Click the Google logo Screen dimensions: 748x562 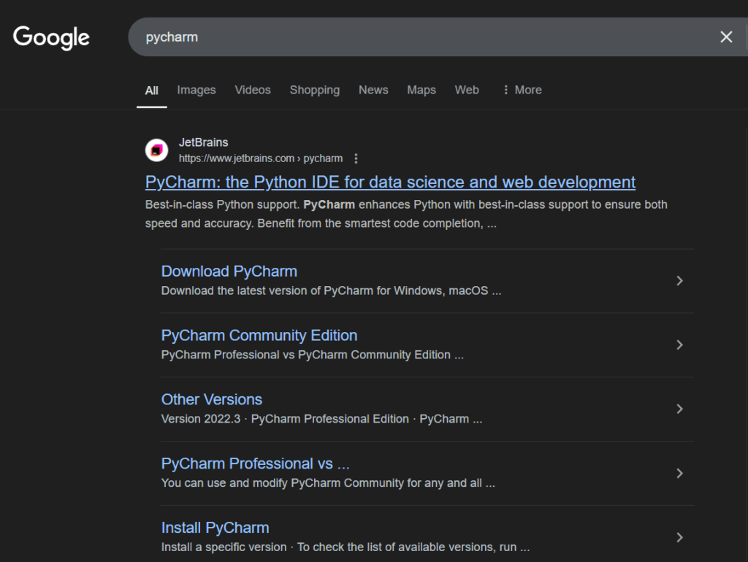(x=51, y=38)
